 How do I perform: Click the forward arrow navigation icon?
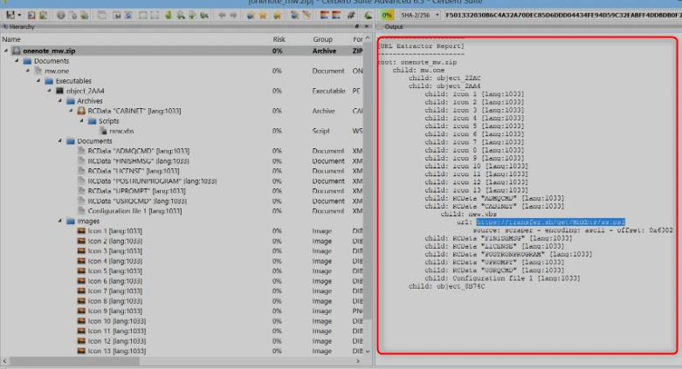233,15
